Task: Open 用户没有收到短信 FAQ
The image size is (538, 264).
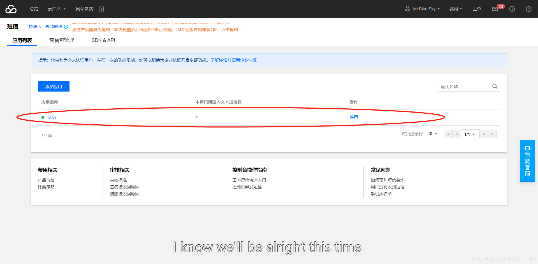Action: tap(388, 187)
